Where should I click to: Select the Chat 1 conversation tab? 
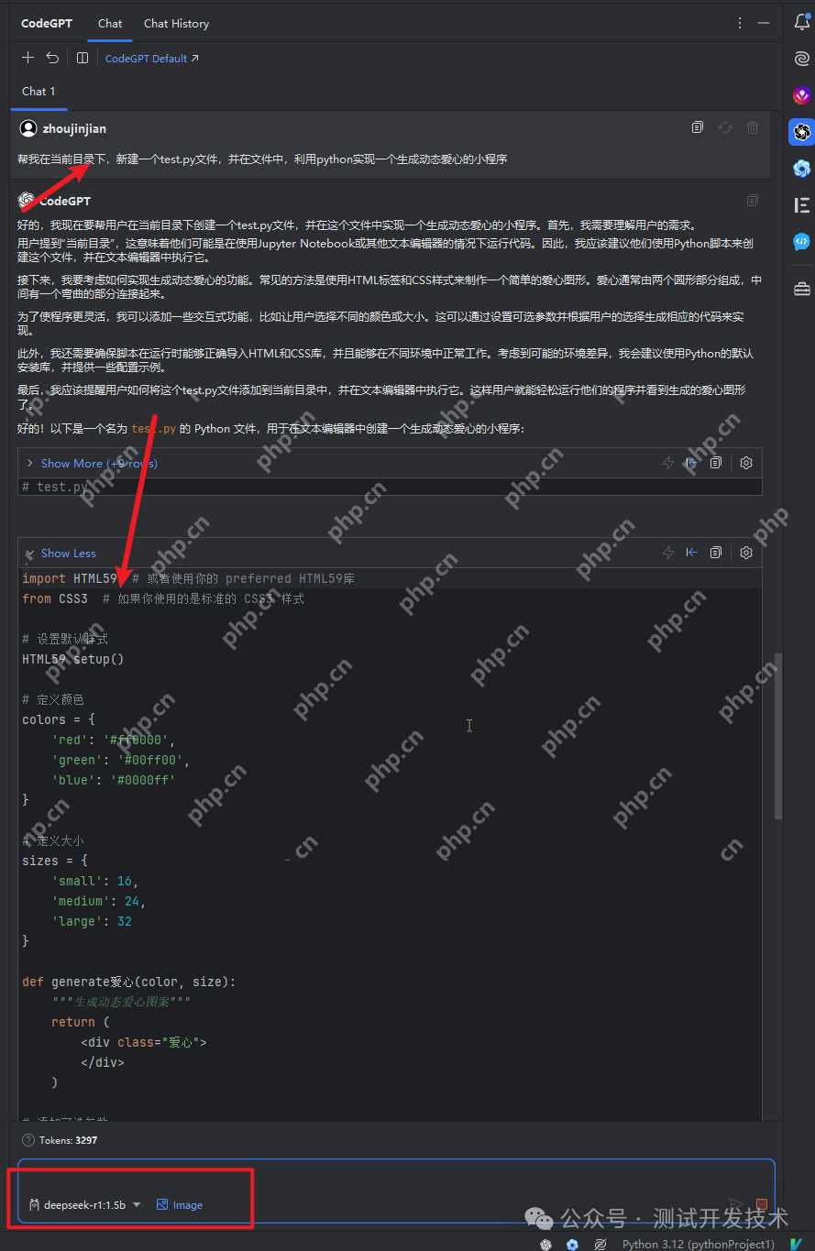[x=39, y=91]
